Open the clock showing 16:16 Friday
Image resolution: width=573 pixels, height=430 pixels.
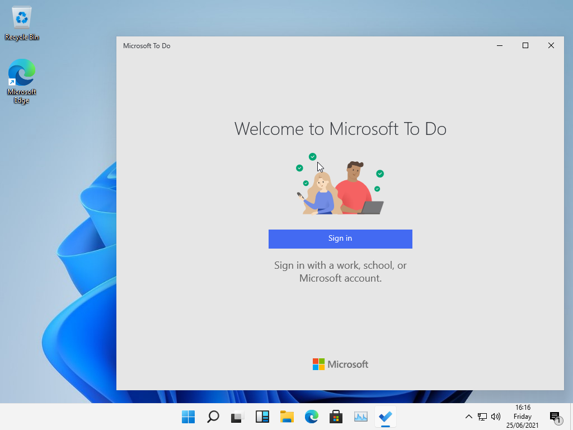tap(522, 417)
